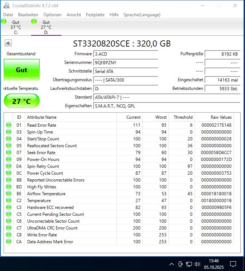The width and height of the screenshot is (245, 271).
Task: Click status icon of UltraDMA CRC Error Count
Action: [x=9, y=228]
